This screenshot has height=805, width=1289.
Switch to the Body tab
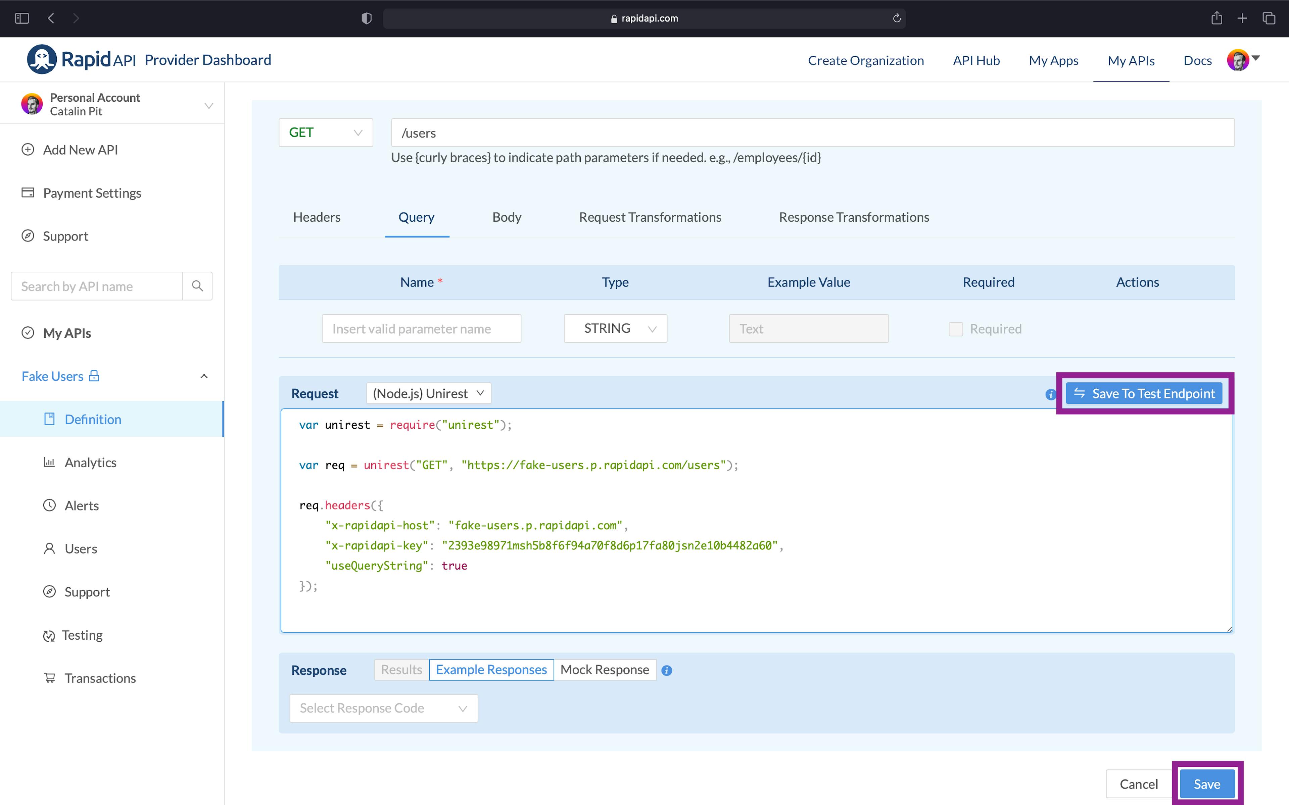pyautogui.click(x=507, y=217)
